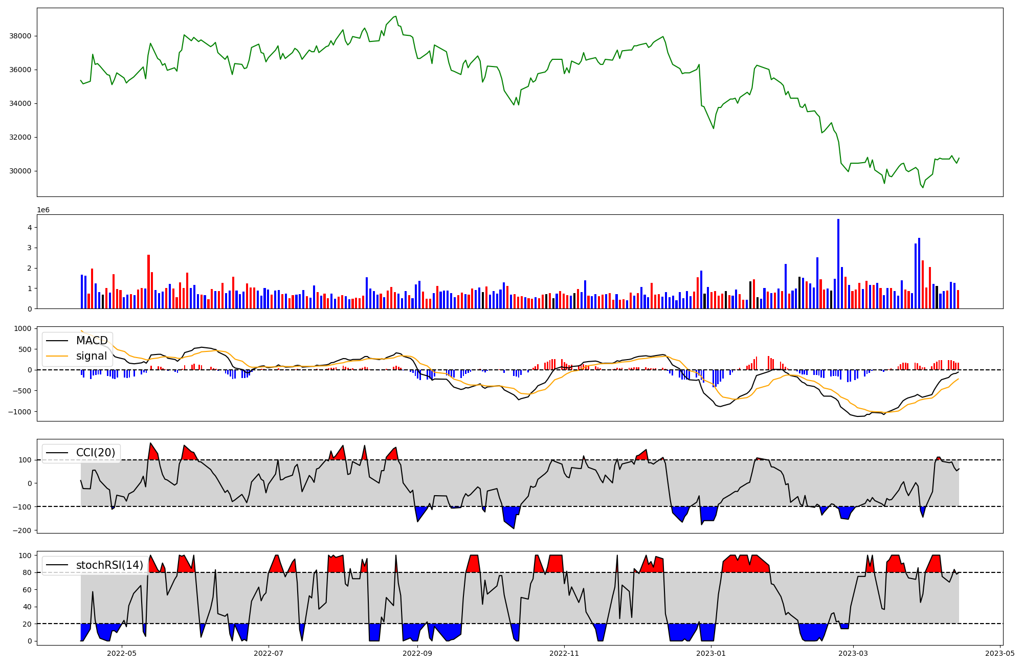The width and height of the screenshot is (1023, 665).
Task: Click the 1e6 scale label above volume chart
Action: [x=43, y=210]
